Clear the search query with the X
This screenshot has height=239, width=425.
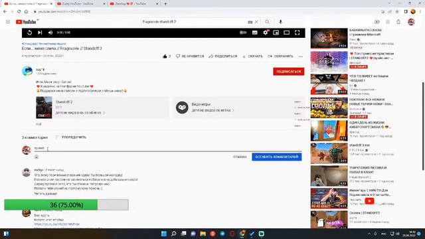click(256, 22)
